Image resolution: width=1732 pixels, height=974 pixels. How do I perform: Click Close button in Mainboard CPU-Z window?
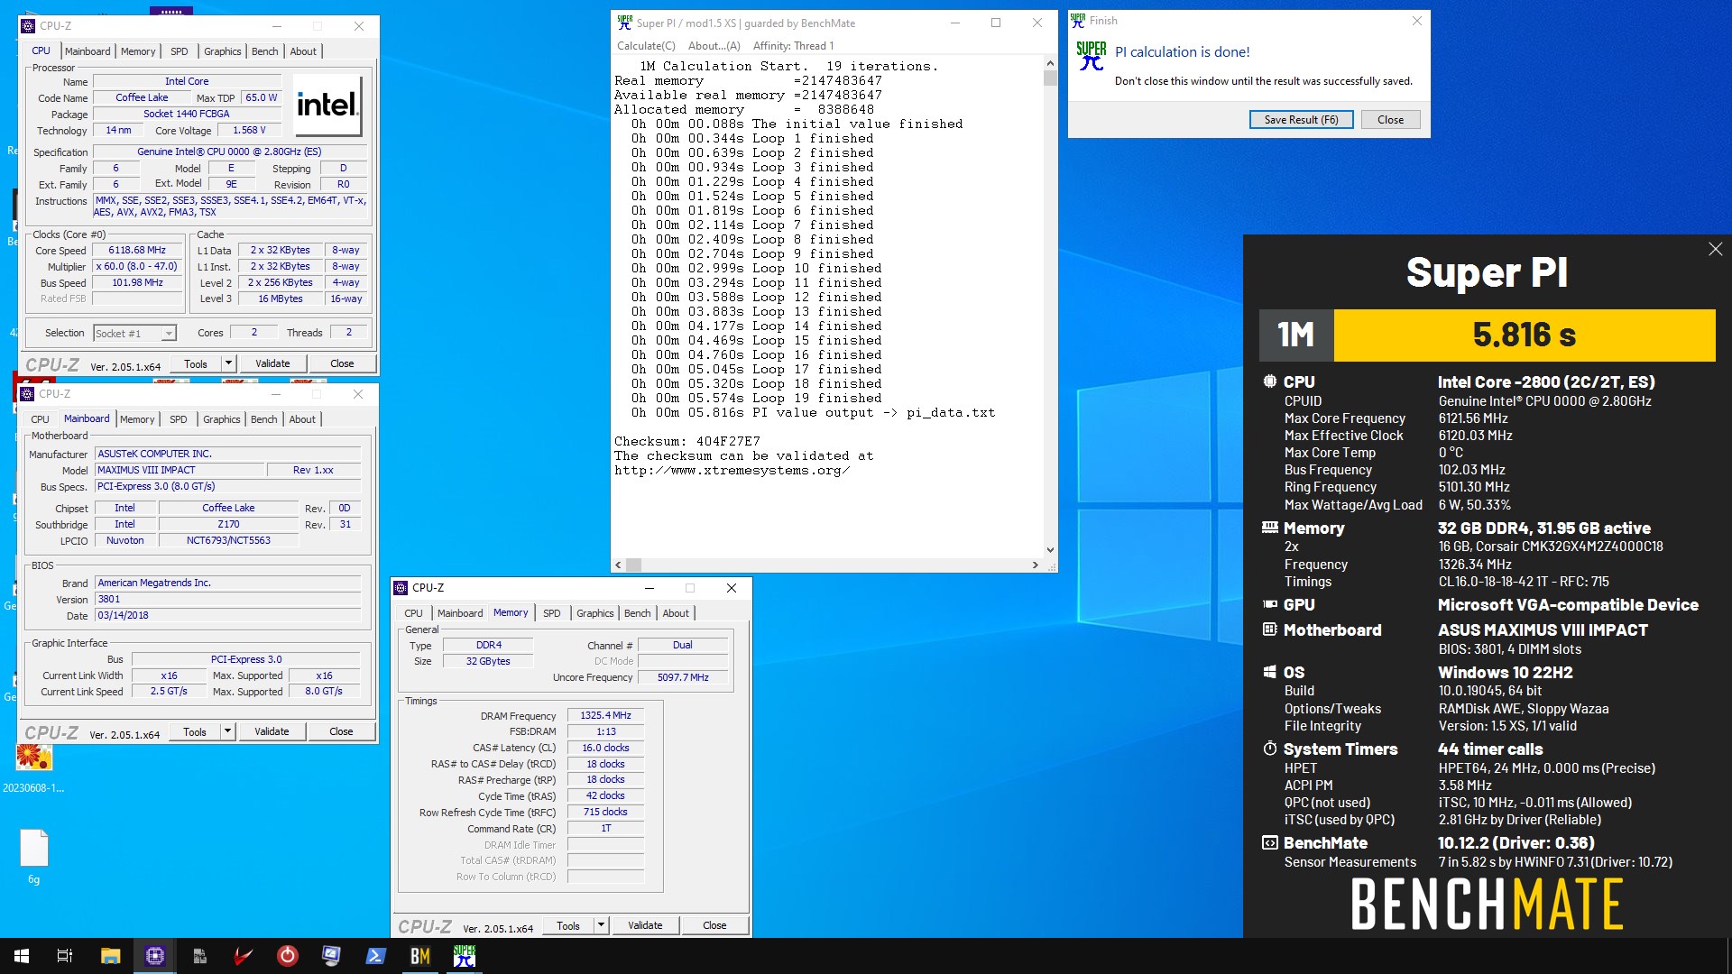pyautogui.click(x=341, y=731)
